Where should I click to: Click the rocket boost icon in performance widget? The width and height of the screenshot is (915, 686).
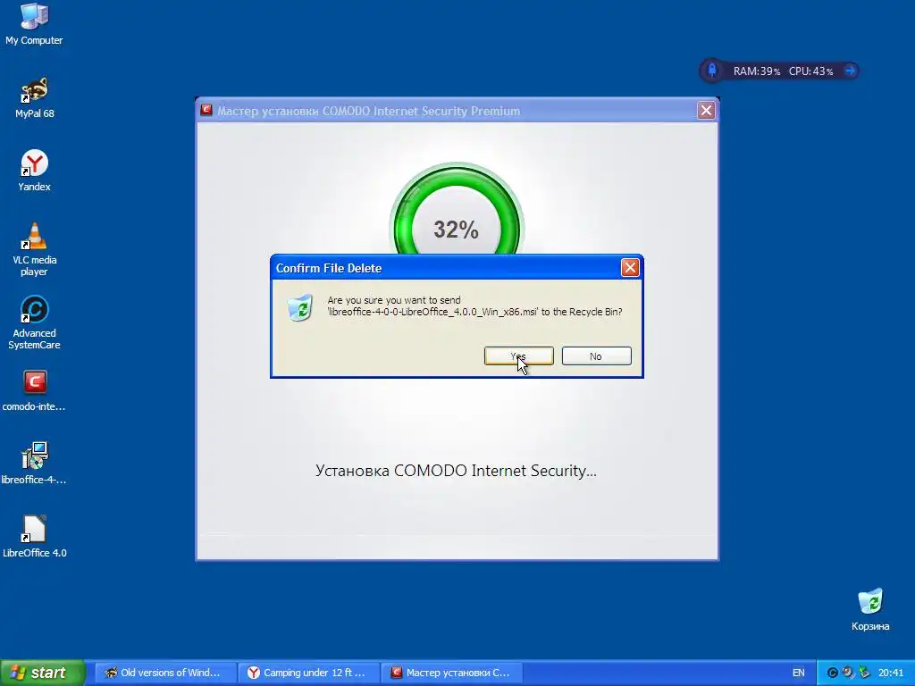click(x=712, y=71)
